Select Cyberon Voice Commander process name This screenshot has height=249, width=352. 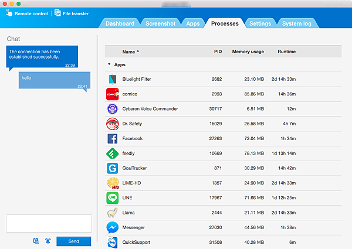150,109
